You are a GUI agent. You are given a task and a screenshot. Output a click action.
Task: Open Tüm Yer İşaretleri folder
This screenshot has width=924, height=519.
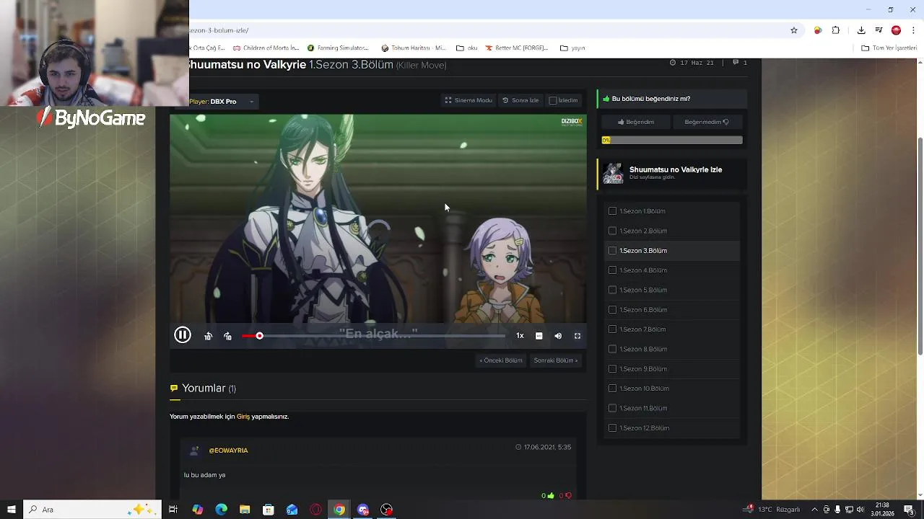(889, 48)
